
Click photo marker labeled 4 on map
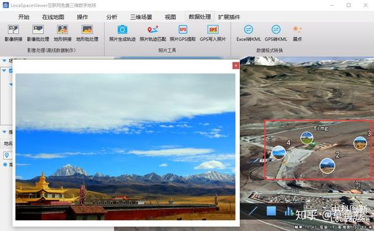pos(279,152)
